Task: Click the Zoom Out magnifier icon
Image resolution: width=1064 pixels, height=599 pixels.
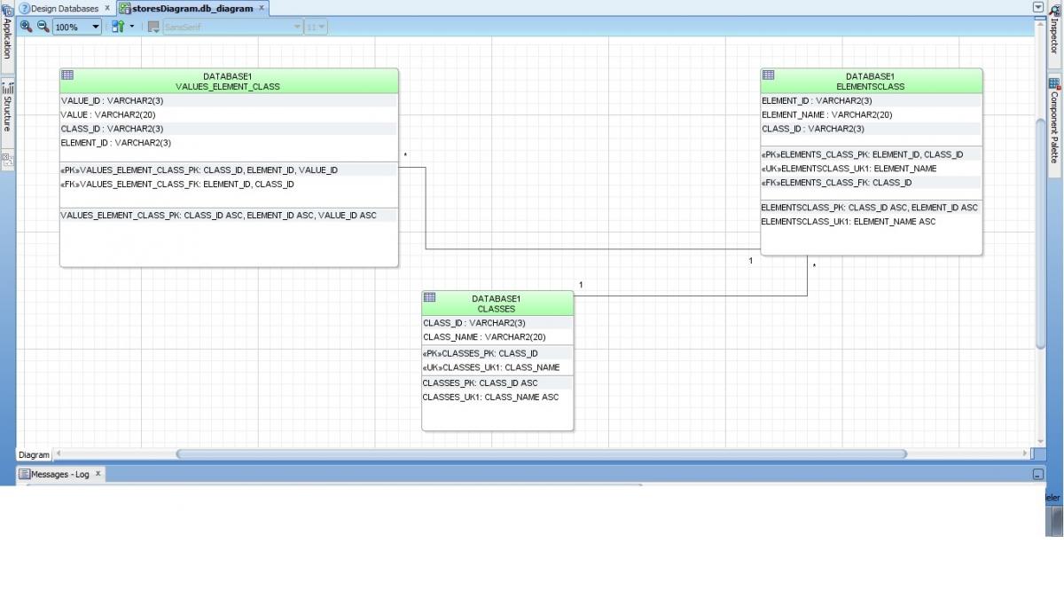Action: (42, 27)
